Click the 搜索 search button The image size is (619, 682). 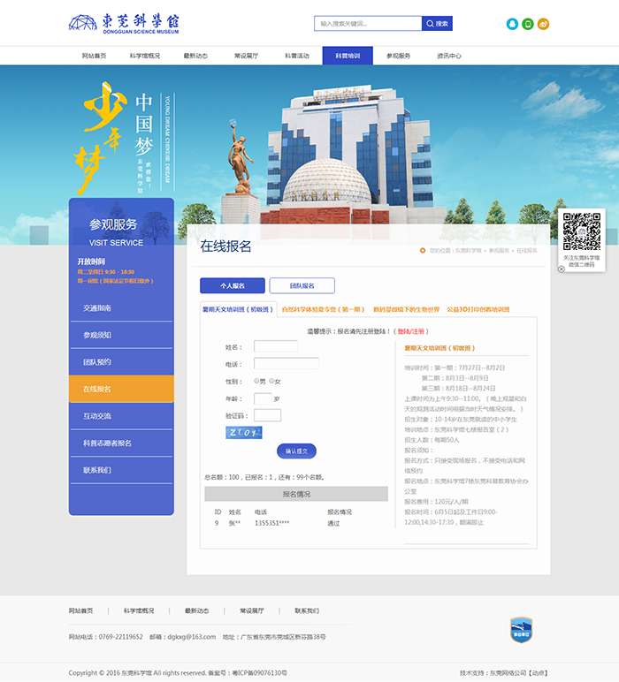click(437, 24)
